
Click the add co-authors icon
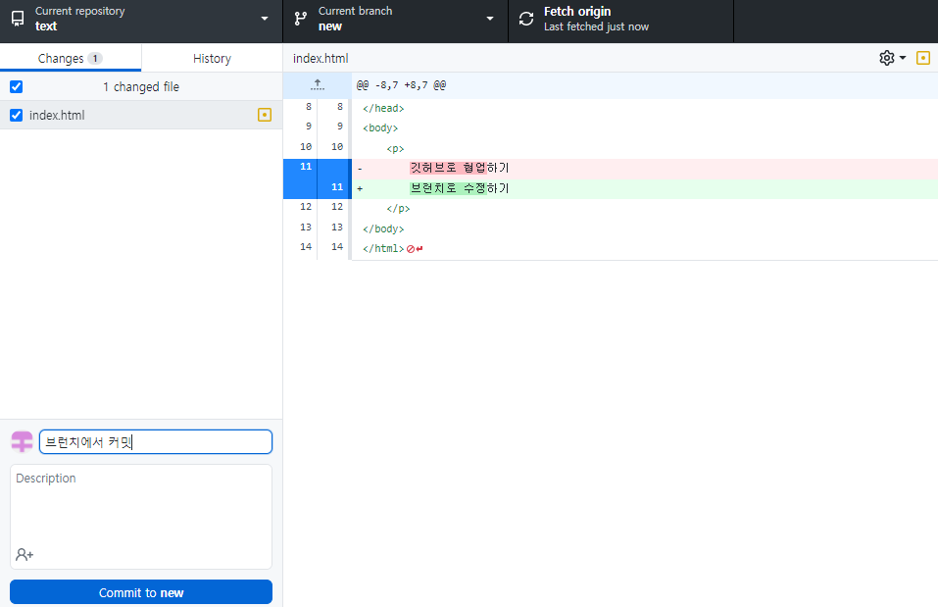coord(25,555)
